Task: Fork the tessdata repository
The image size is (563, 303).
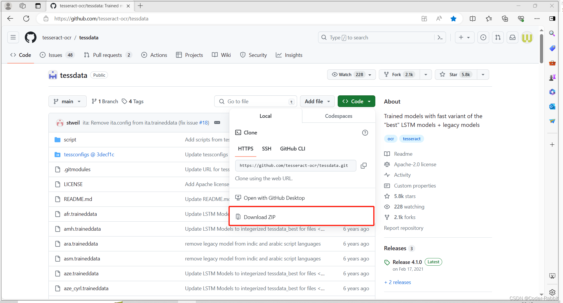Action: (399, 75)
